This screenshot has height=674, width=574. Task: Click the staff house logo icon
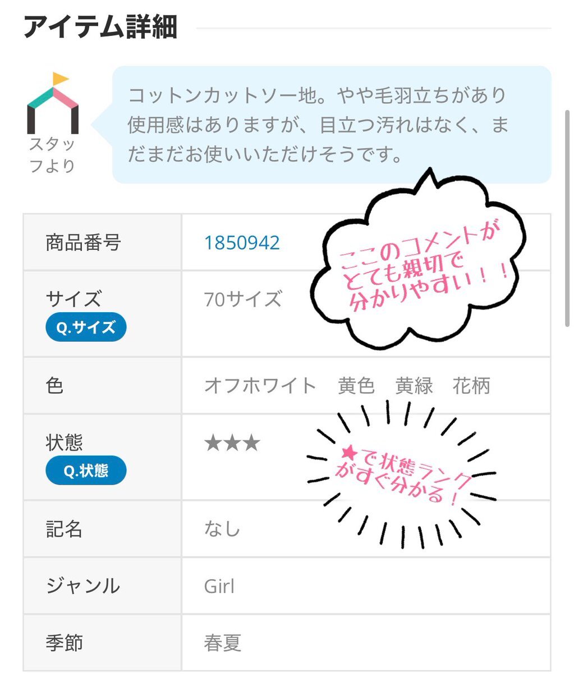tap(53, 103)
